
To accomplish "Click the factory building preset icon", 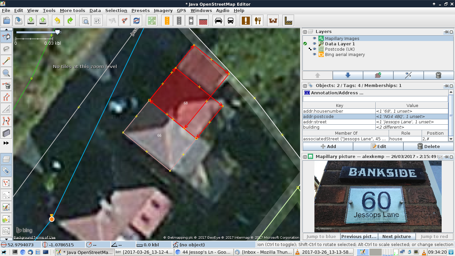I will tap(288, 21).
